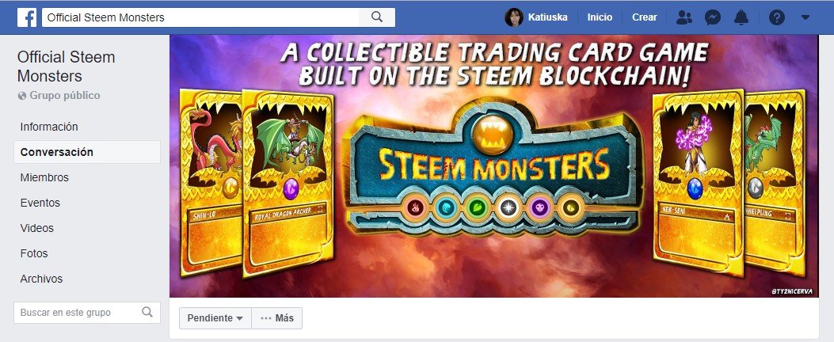Open the notifications bell icon
Viewport: 834px width, 342px height.
coord(741,17)
